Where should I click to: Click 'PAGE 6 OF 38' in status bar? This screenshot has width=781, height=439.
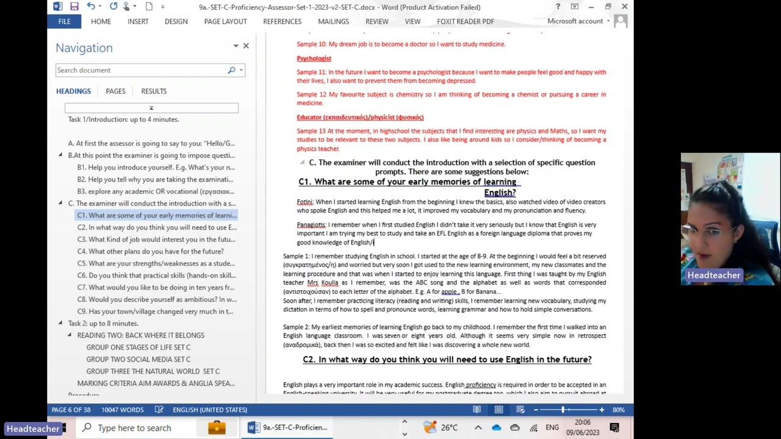tap(71, 410)
